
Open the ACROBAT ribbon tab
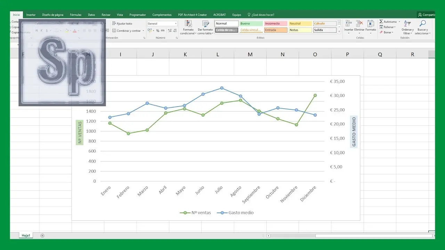[x=219, y=15]
